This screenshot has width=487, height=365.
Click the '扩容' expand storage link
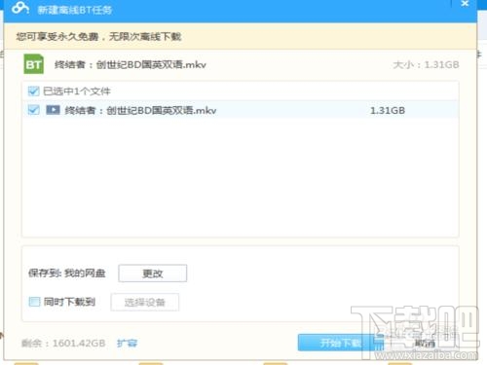(127, 343)
